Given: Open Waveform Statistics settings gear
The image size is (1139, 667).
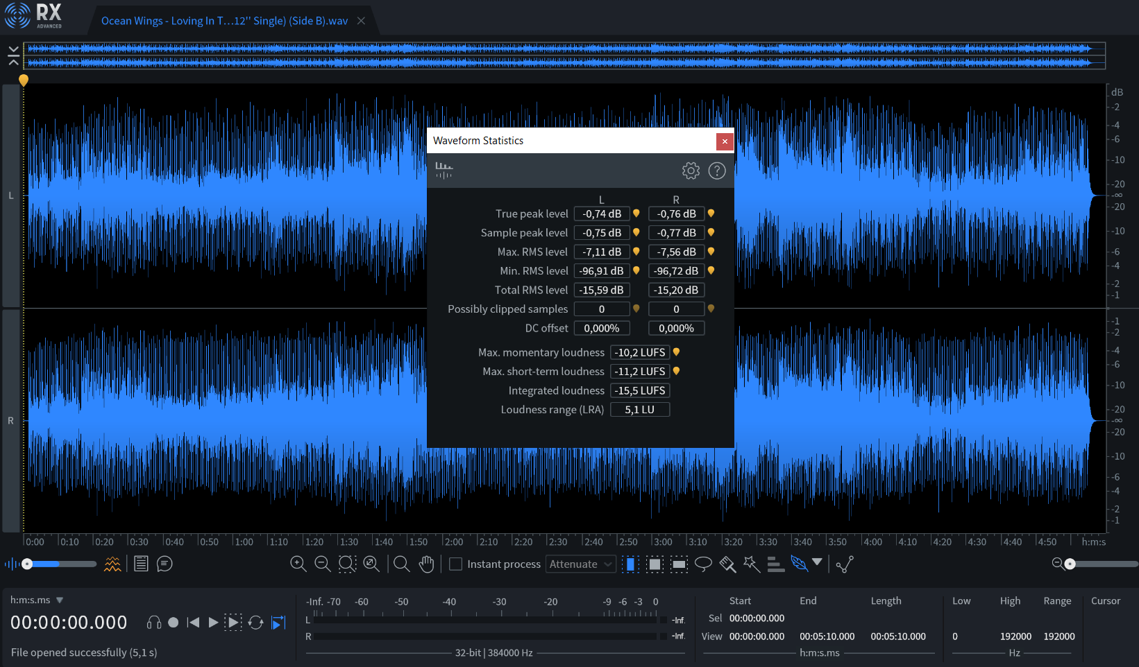Looking at the screenshot, I should [690, 171].
